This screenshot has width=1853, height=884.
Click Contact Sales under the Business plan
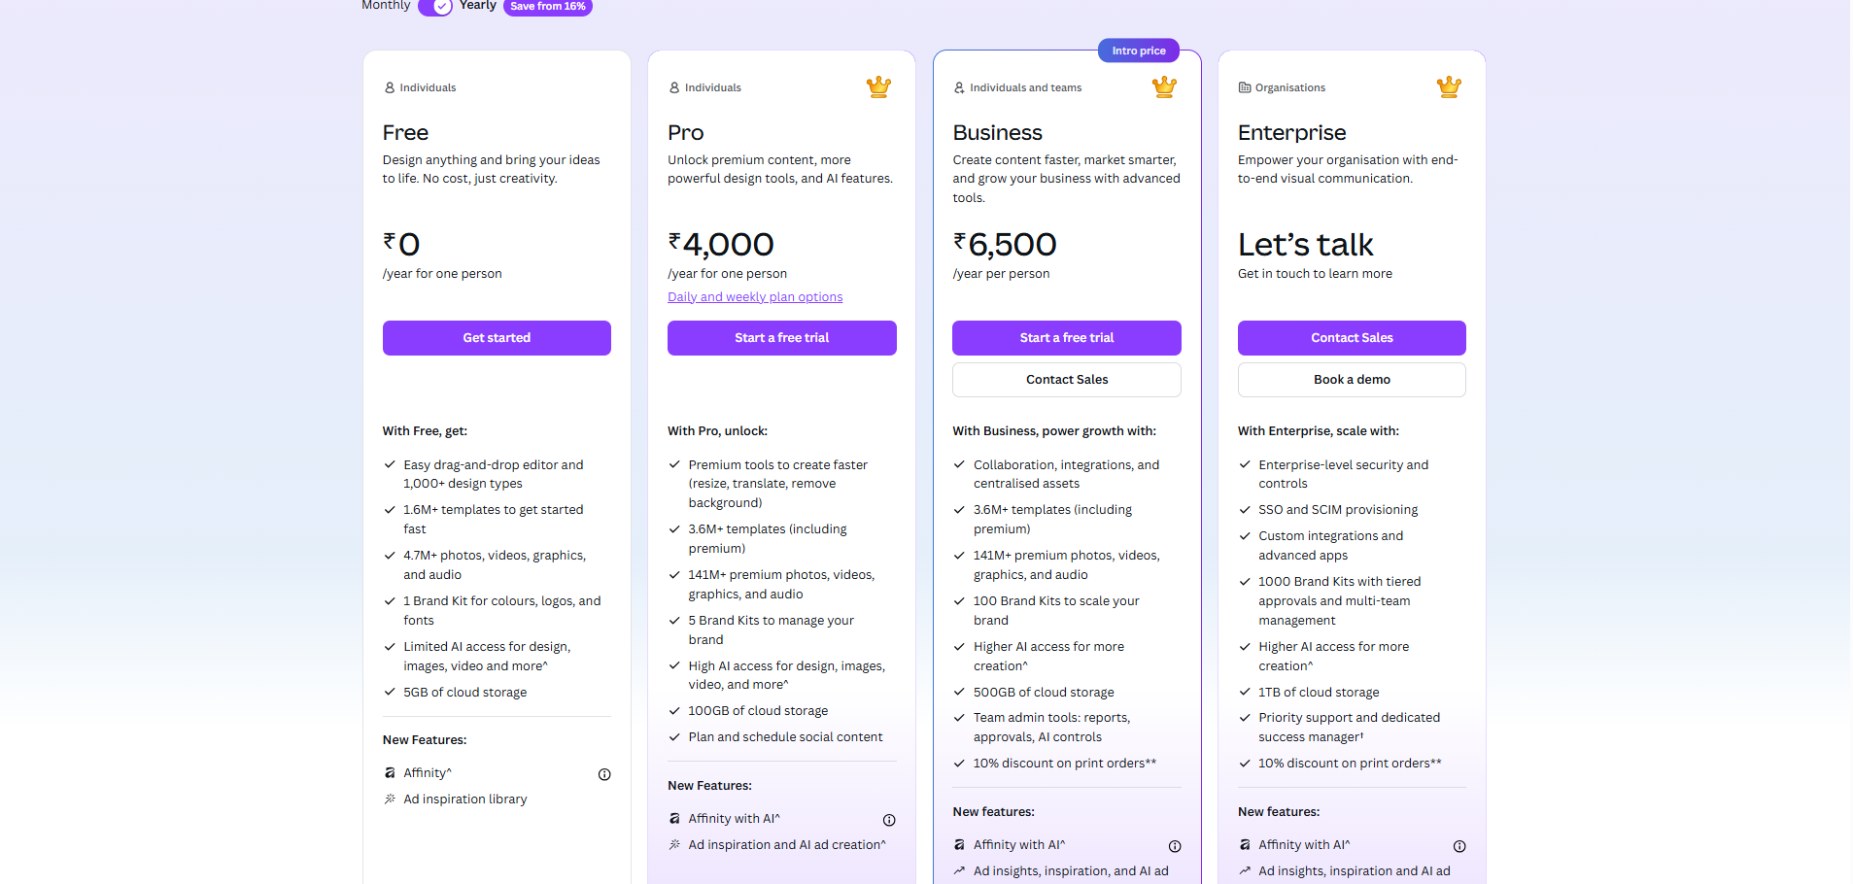(x=1066, y=379)
